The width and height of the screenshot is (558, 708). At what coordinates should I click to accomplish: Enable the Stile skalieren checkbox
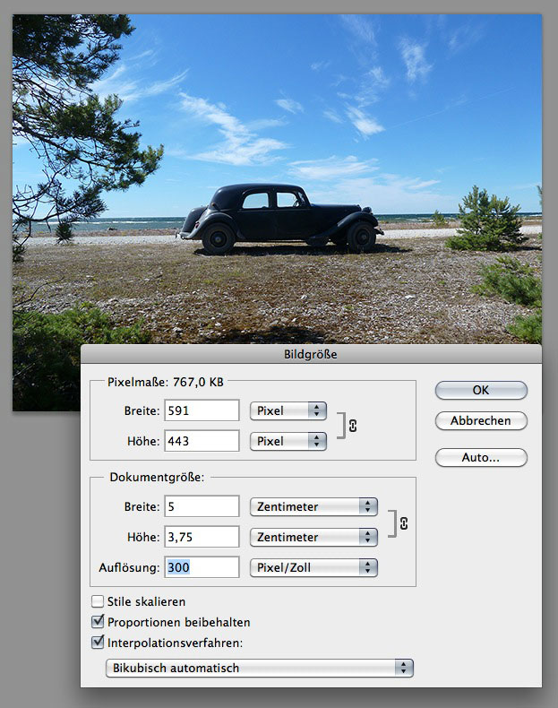pos(98,601)
